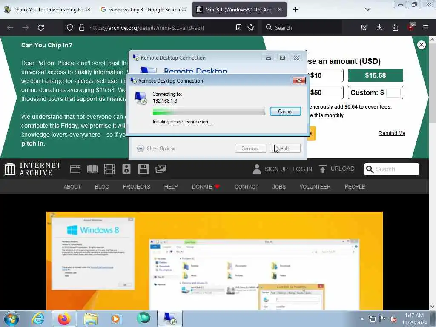Close the Connecting to 192.168.1.3 dialog

pos(299,80)
